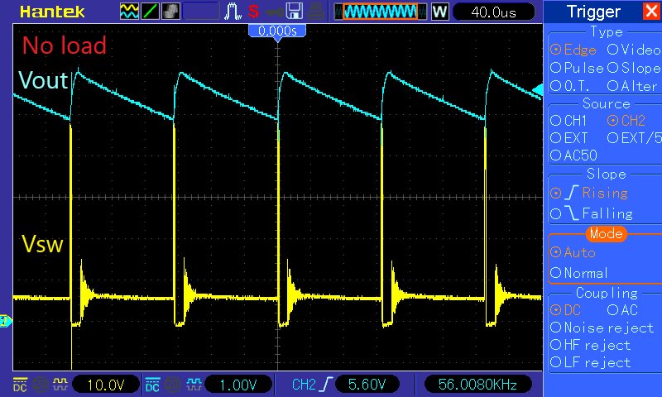Open the 1.00V channel two scale

(238, 385)
